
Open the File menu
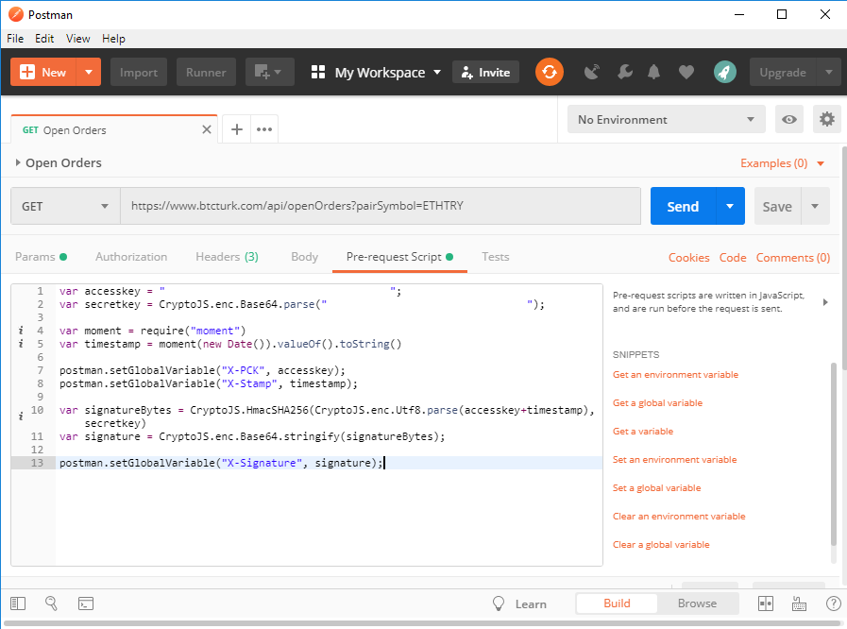click(x=15, y=39)
